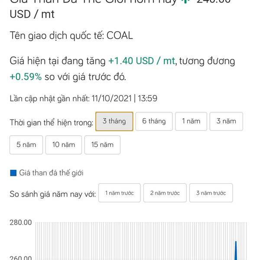
Task: Click the 280.00 y-axis label
Action: 21,223
